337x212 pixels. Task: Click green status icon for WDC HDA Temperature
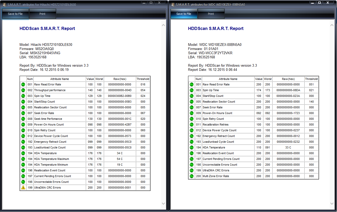tap(192, 147)
